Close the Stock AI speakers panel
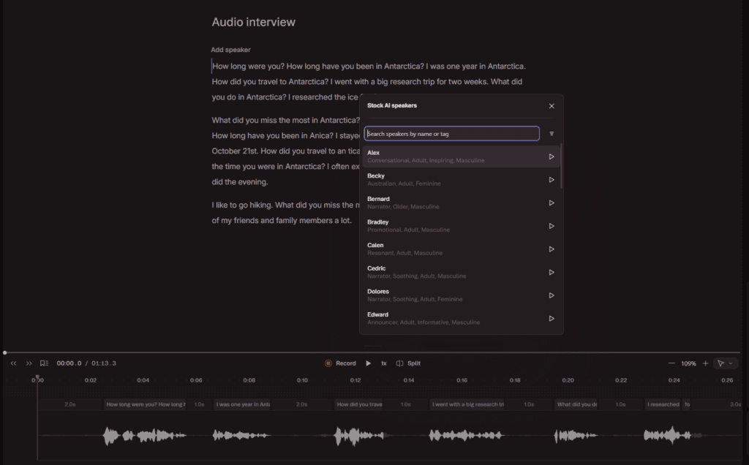Screen dimensions: 749x465 [x=552, y=105]
